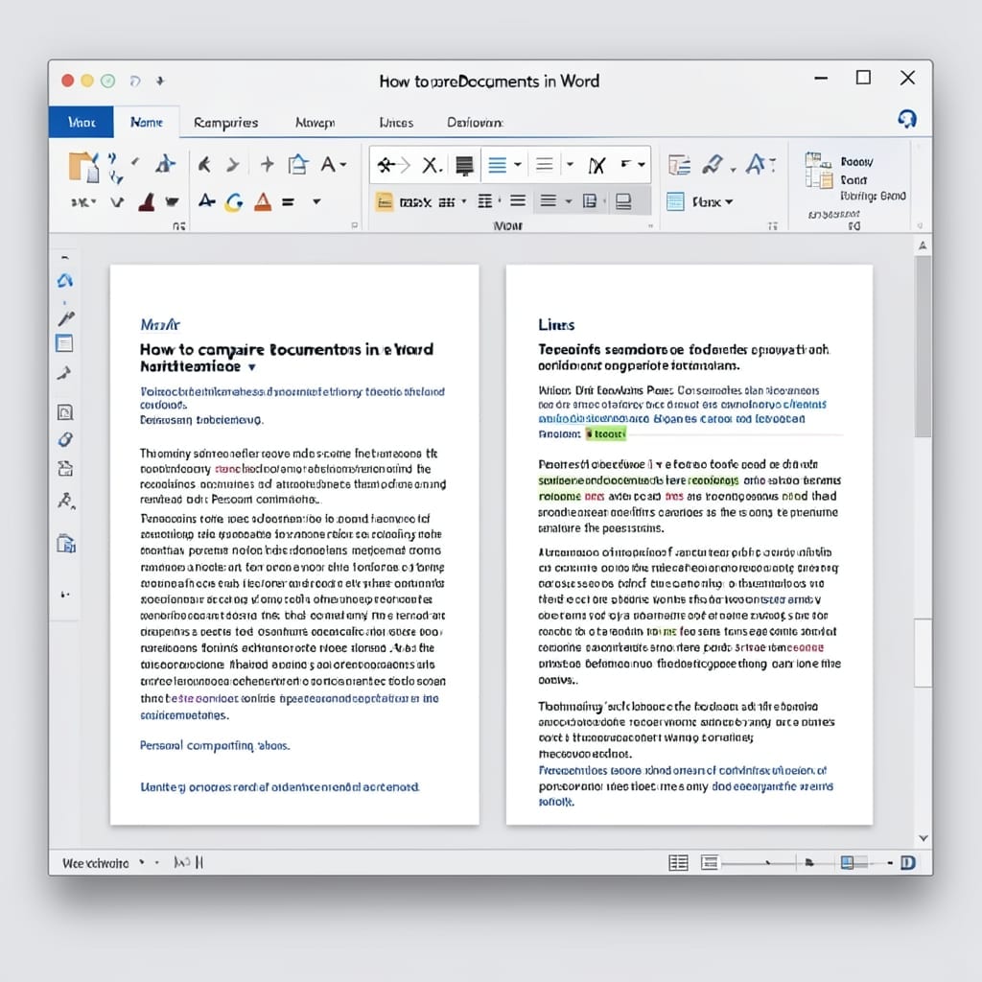This screenshot has height=982, width=982.
Task: Click the chain link icon in left sidebar
Action: [x=65, y=439]
